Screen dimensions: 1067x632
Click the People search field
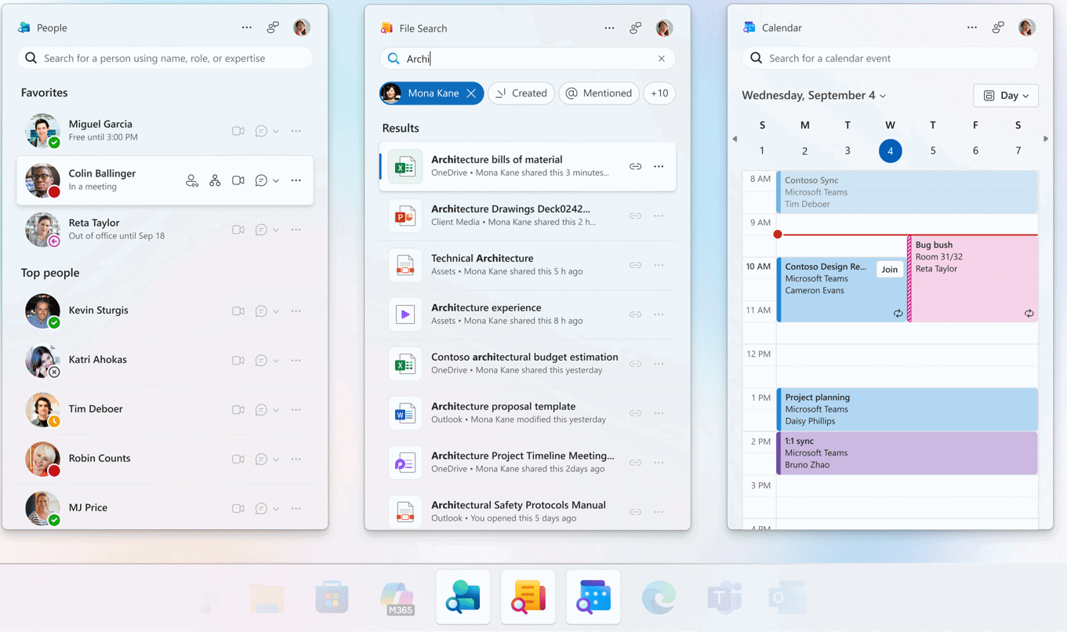tap(165, 58)
